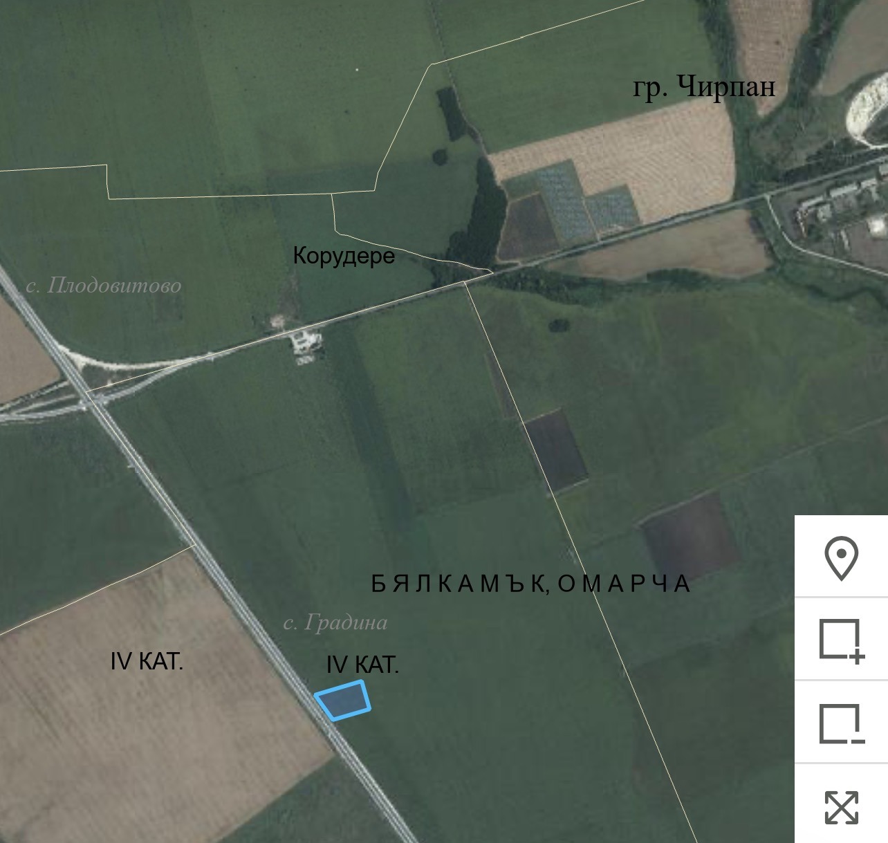Click the IV КАТ. label on brown field
The width and height of the screenshot is (888, 843).
tap(147, 662)
